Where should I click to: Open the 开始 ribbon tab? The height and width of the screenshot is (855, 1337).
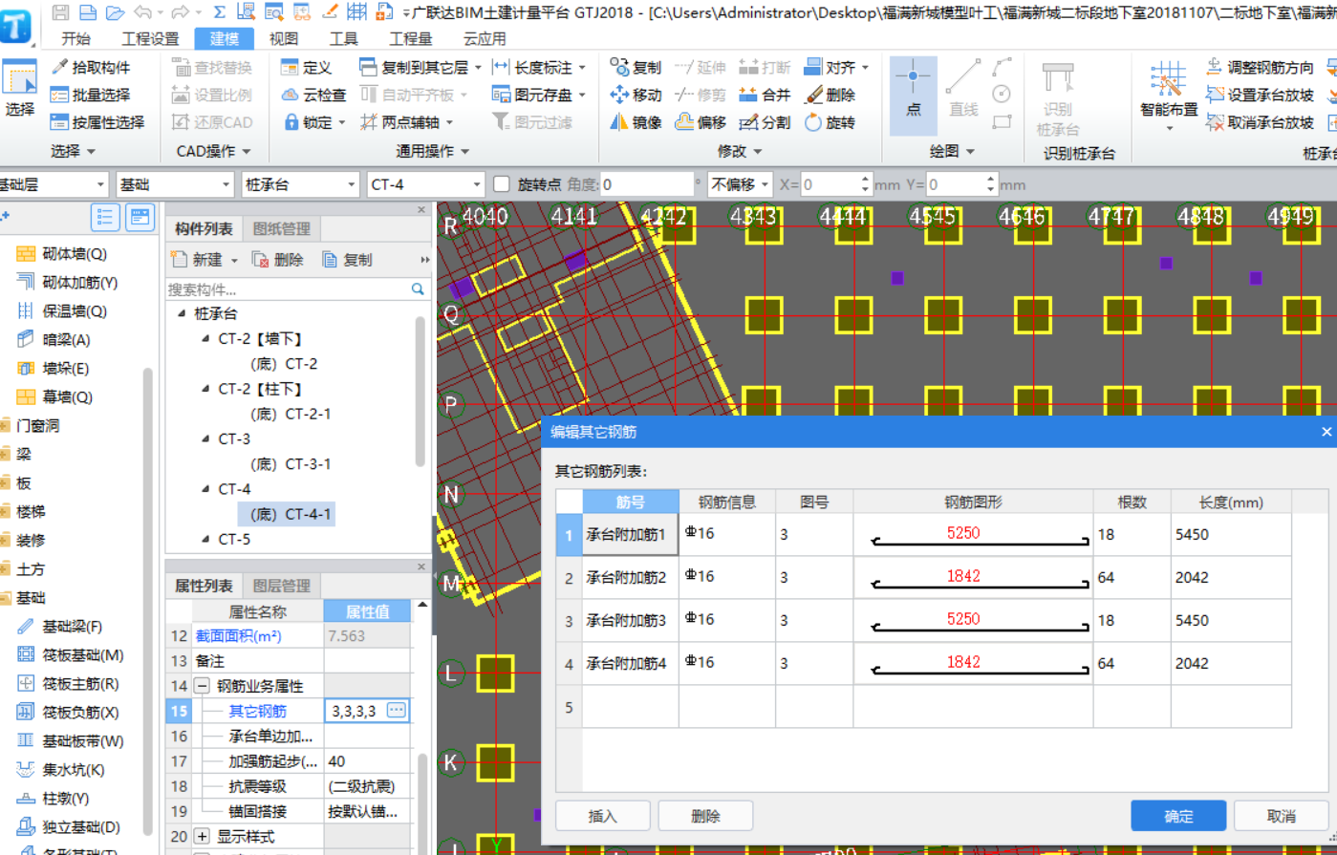(x=75, y=39)
